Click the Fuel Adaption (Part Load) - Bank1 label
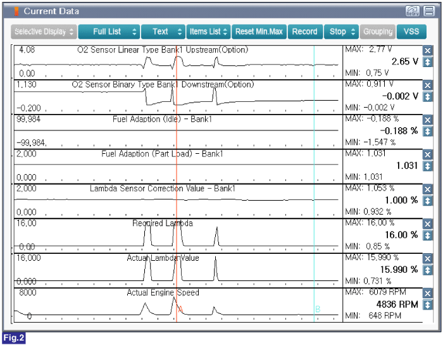This screenshot has width=443, height=345. coord(162,154)
